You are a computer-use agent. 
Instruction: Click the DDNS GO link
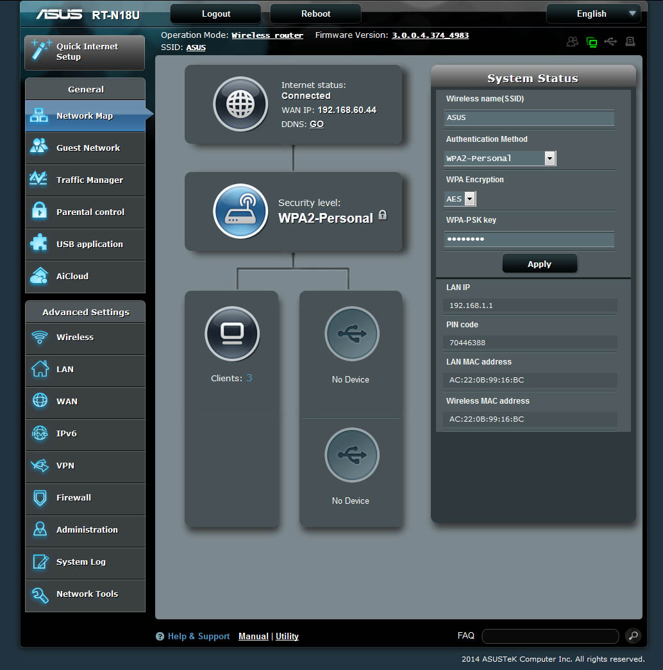click(316, 125)
